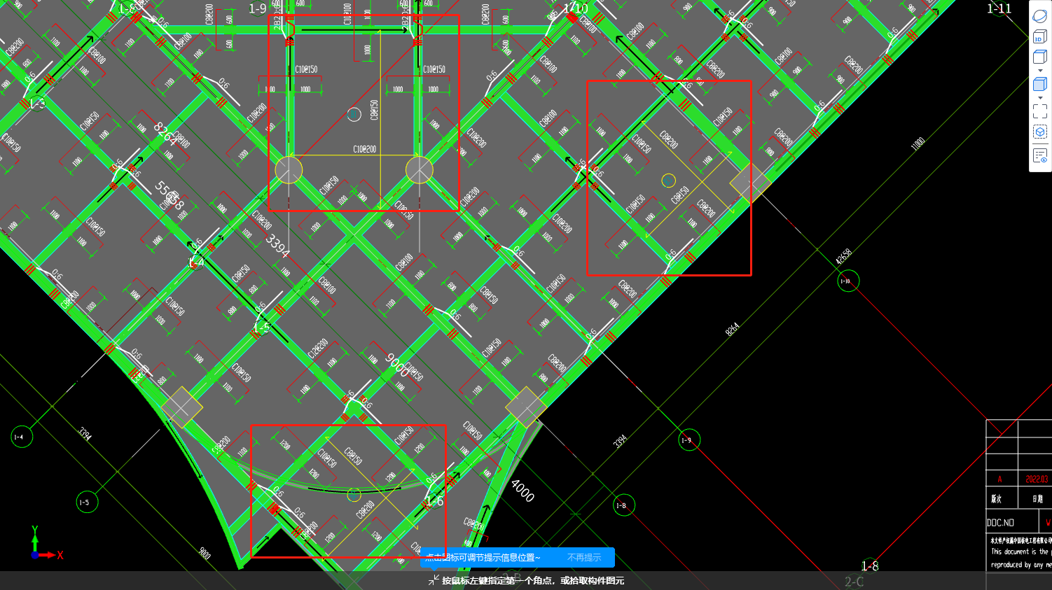Image resolution: width=1052 pixels, height=590 pixels.
Task: Click the circled axis bubble 1-4
Action: coord(21,437)
